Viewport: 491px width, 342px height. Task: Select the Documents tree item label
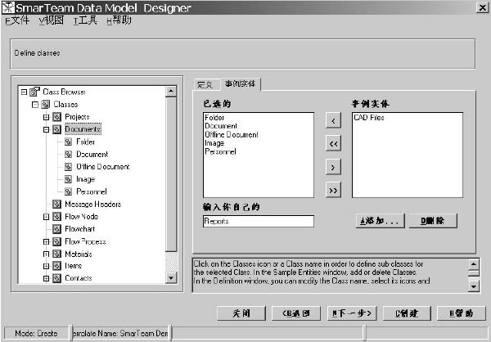tap(83, 129)
